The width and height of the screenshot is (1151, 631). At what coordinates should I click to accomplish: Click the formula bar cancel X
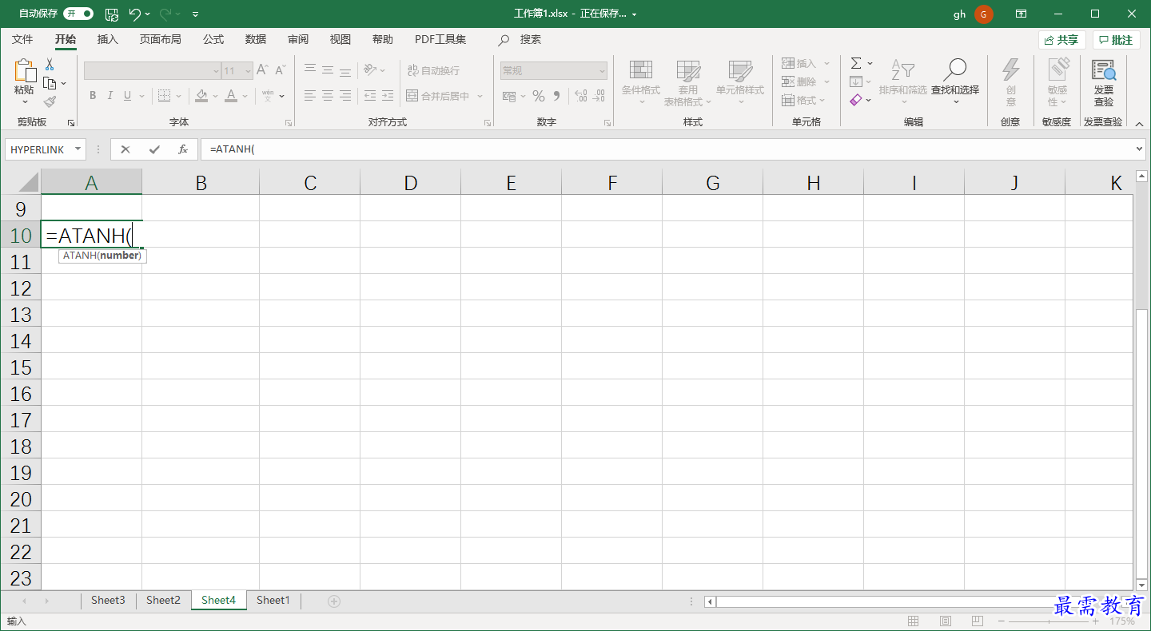click(125, 149)
